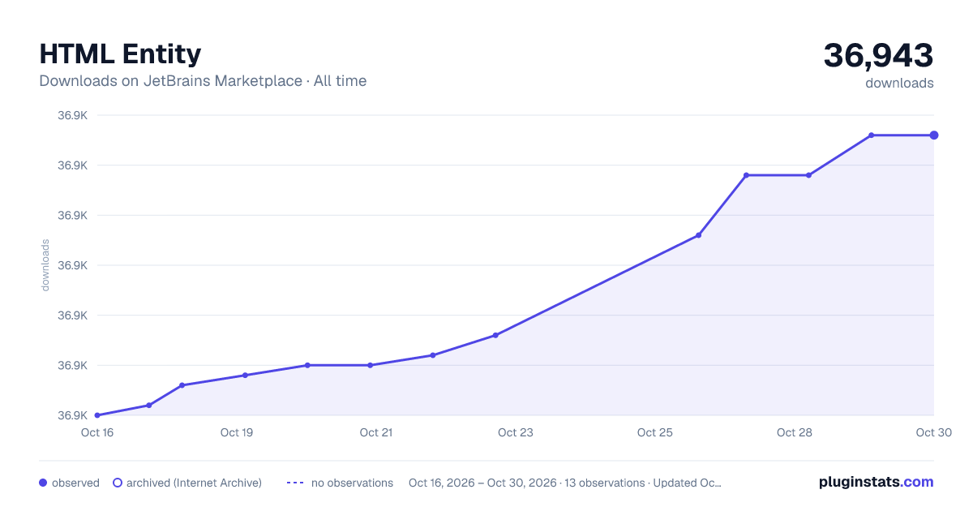Select the 'archived (Internet Archive)' legend label
Image resolution: width=973 pixels, height=511 pixels.
[194, 483]
